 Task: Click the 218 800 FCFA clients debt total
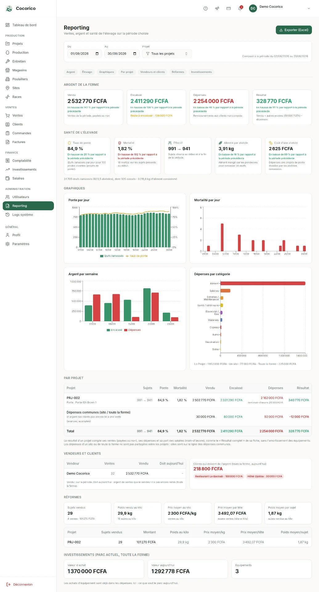208,469
